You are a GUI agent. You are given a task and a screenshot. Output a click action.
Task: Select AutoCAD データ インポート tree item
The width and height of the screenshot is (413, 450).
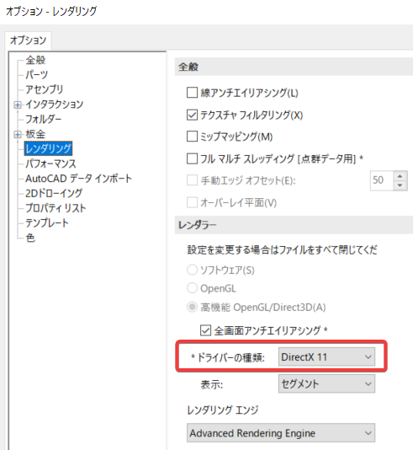point(78,179)
